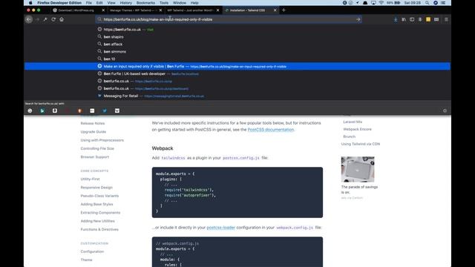Image resolution: width=475 pixels, height=267 pixels.
Task: Choose 'Make an input required only if visible' suggestion
Action: coord(237,66)
